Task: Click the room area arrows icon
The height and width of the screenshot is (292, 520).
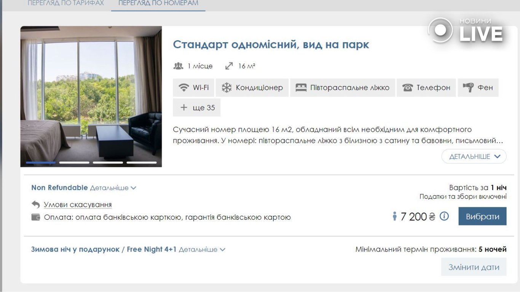Action: (x=229, y=66)
